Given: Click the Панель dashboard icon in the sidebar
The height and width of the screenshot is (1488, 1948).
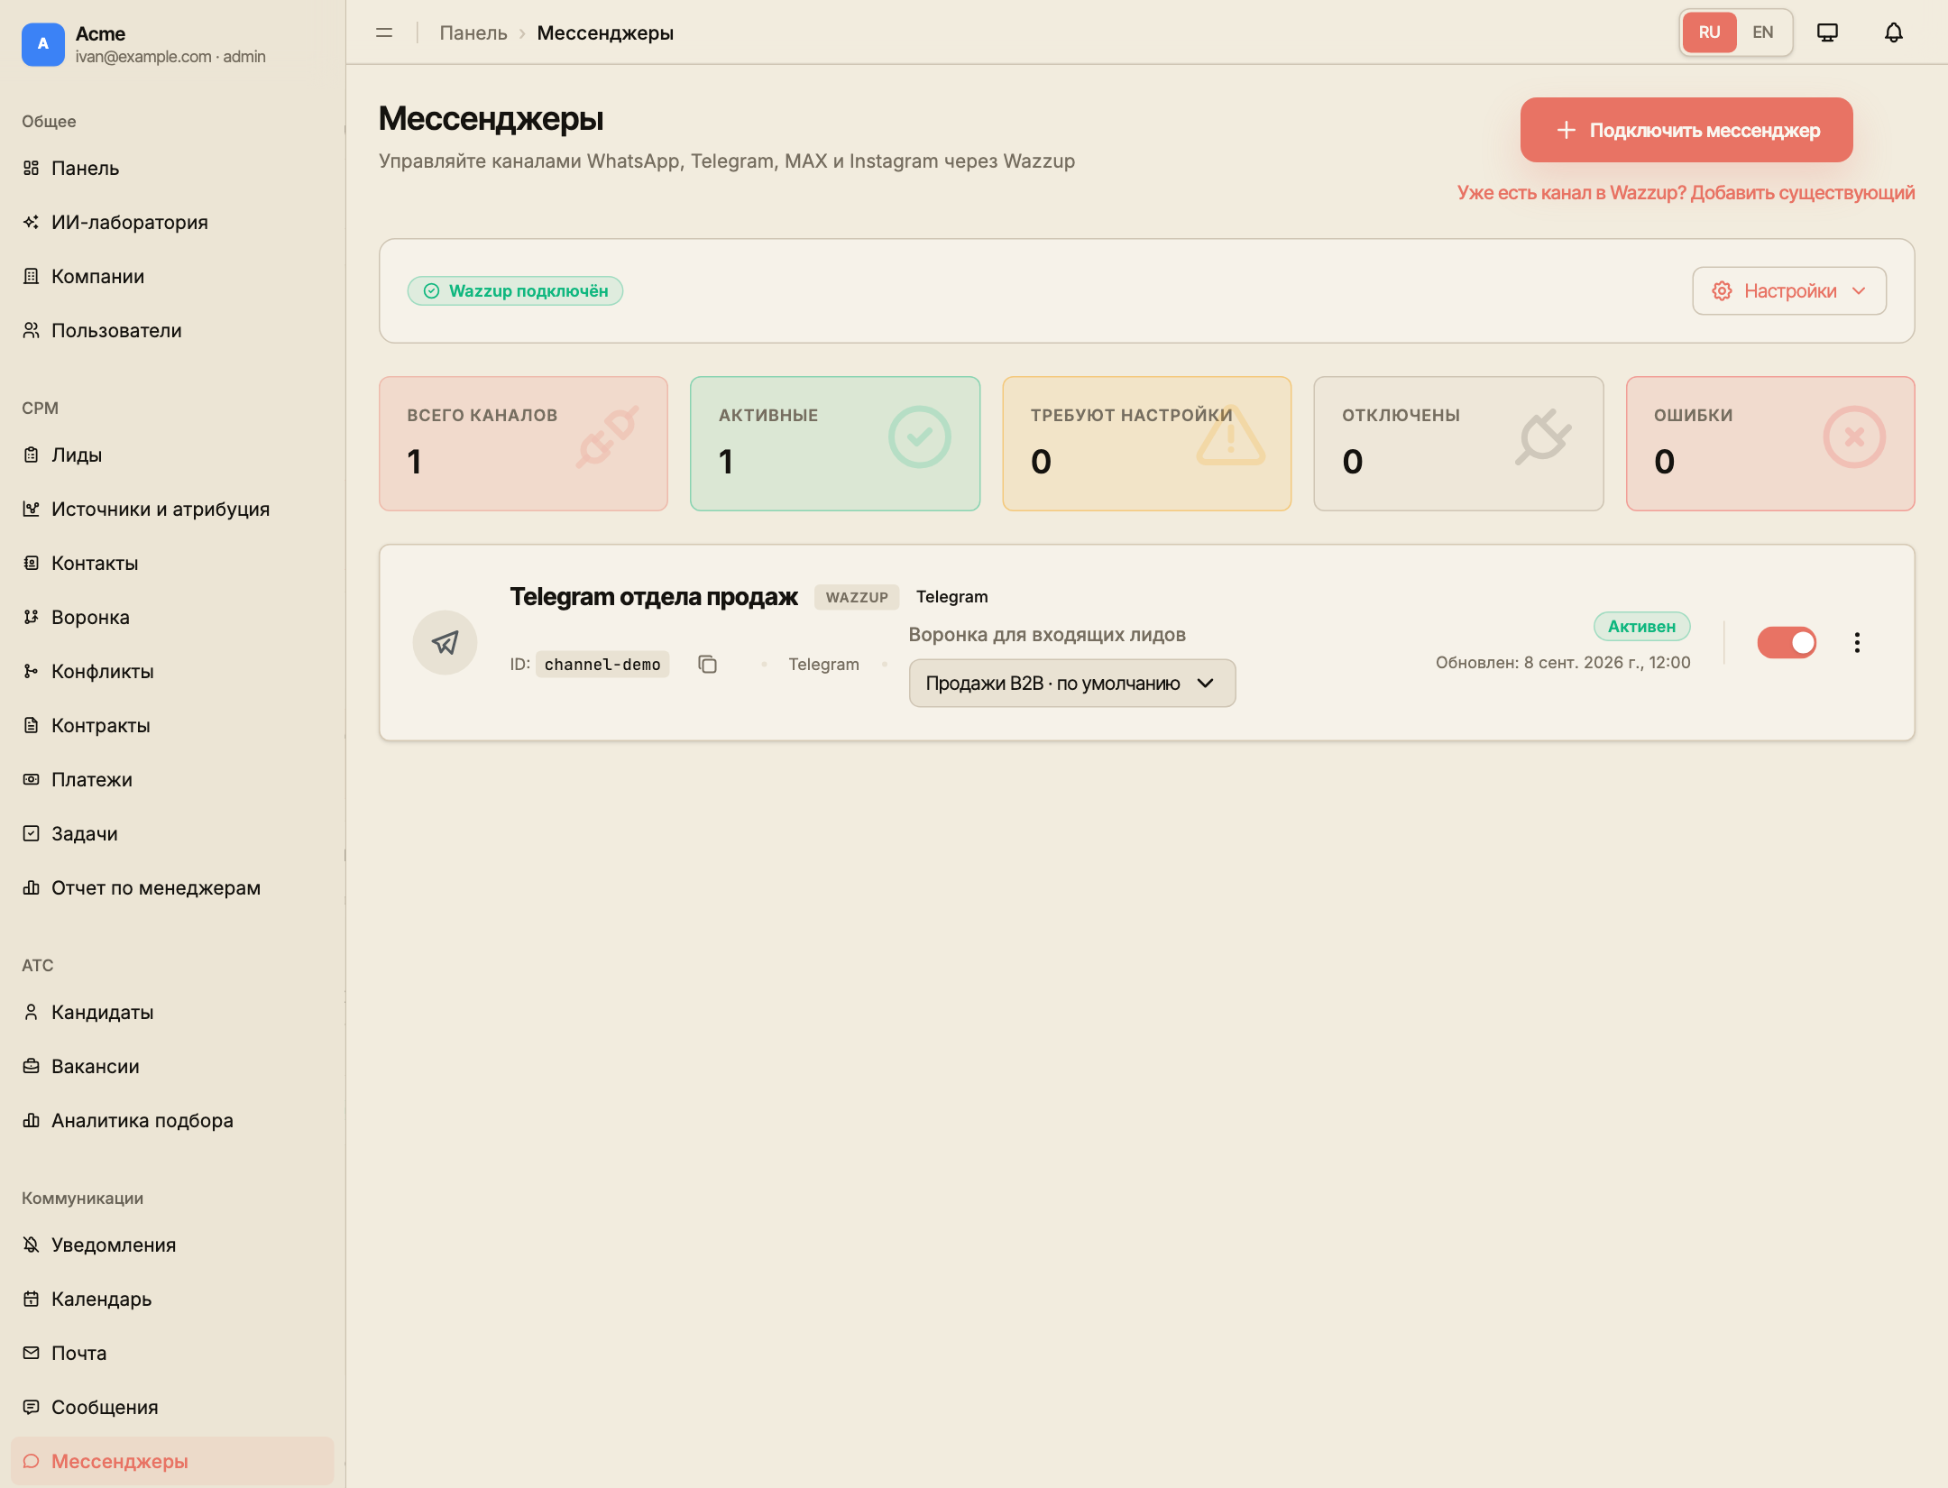Looking at the screenshot, I should coord(31,168).
